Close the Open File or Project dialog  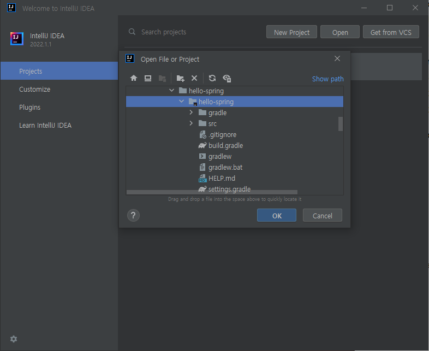coord(337,58)
